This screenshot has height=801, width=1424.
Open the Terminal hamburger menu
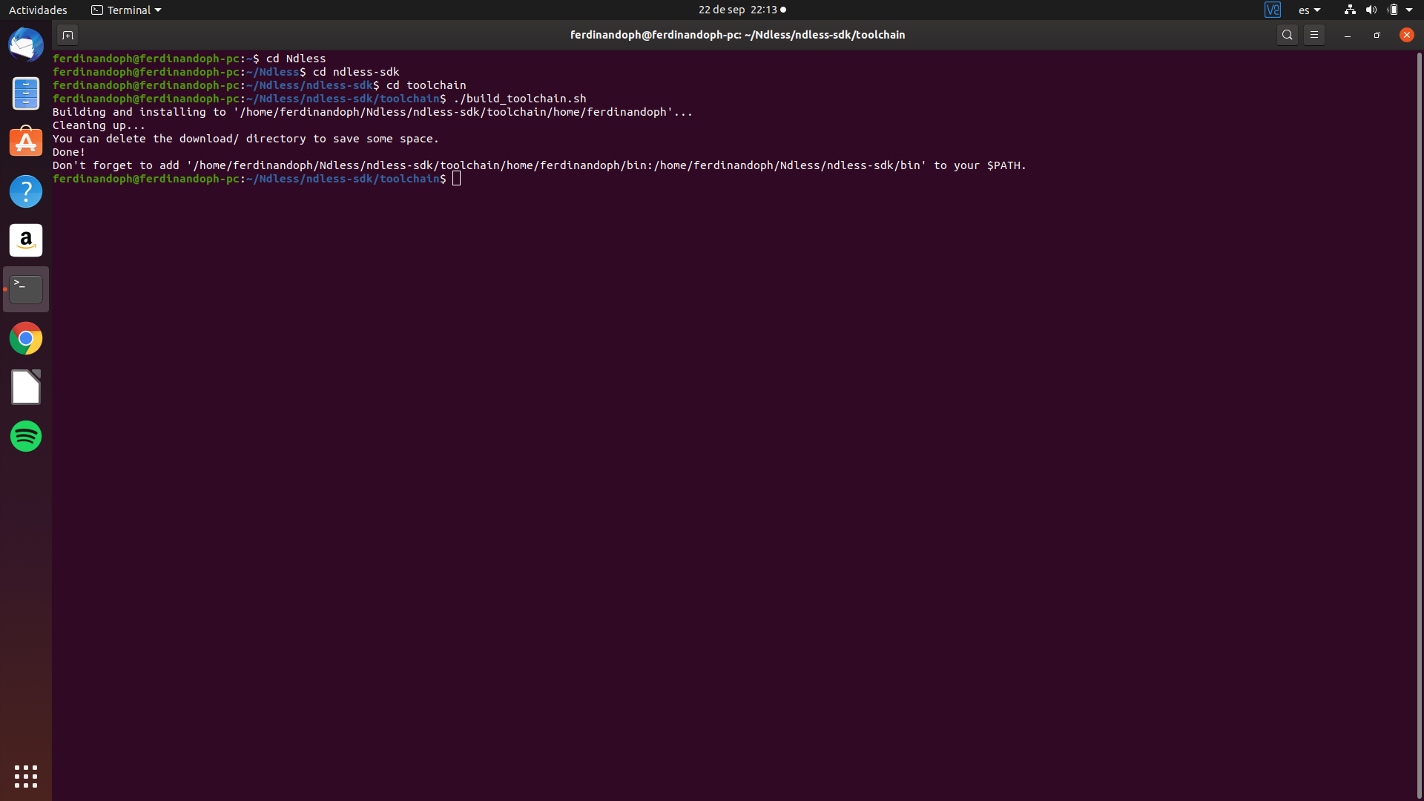(1315, 34)
